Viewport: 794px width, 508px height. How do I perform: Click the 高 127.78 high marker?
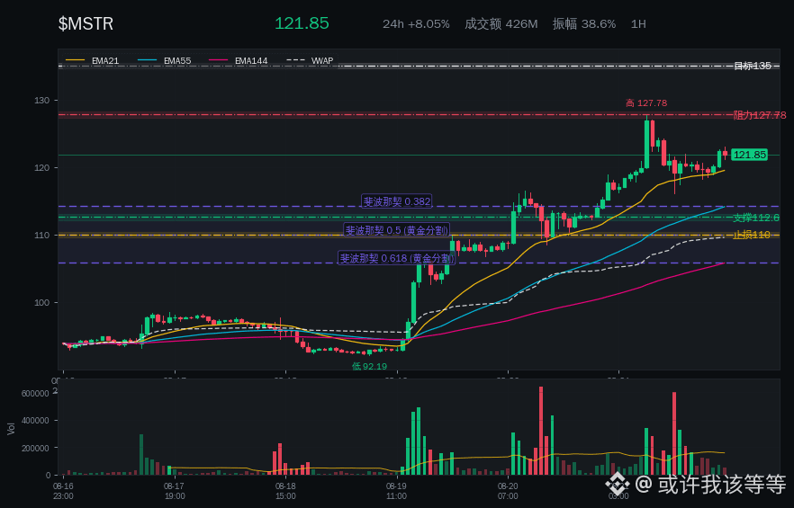coord(646,103)
